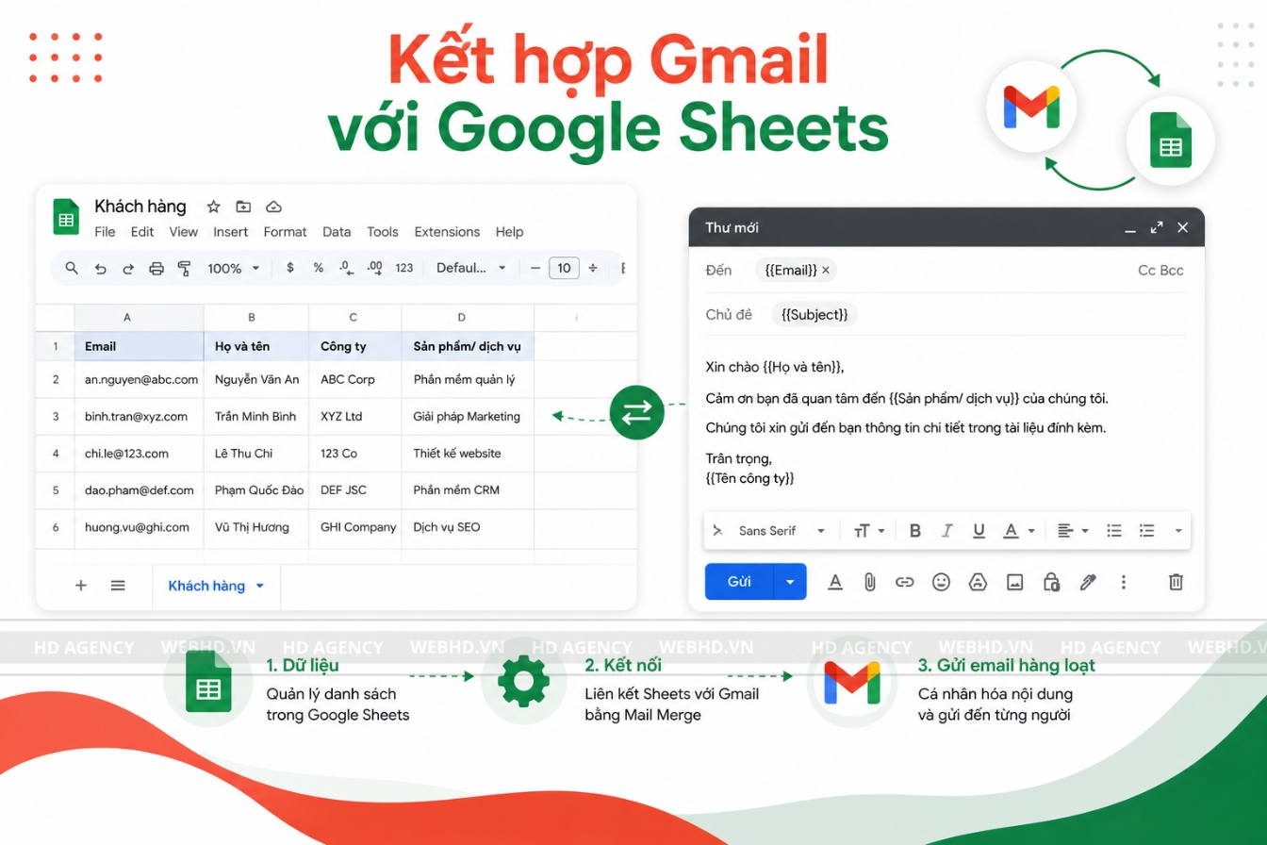
Task: Click the font size field showing 10
Action: 564,268
